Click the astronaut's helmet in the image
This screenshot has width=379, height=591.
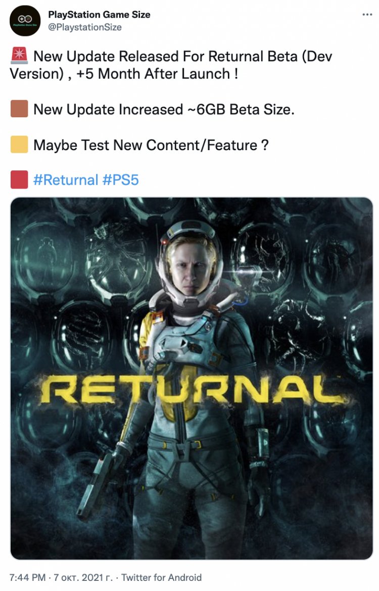tap(190, 264)
